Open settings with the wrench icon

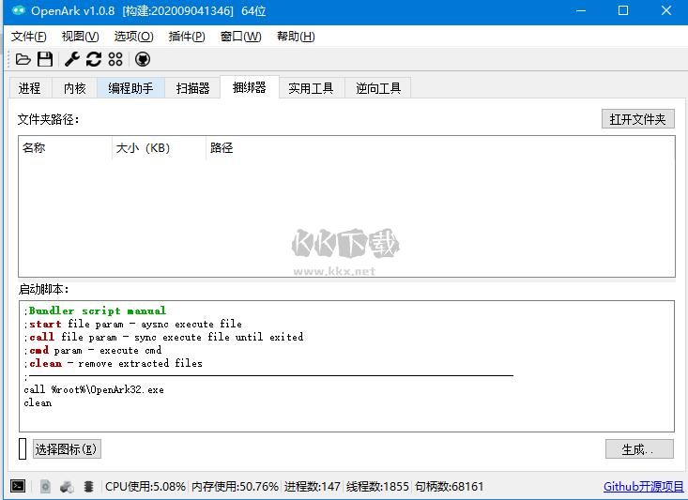tap(72, 59)
